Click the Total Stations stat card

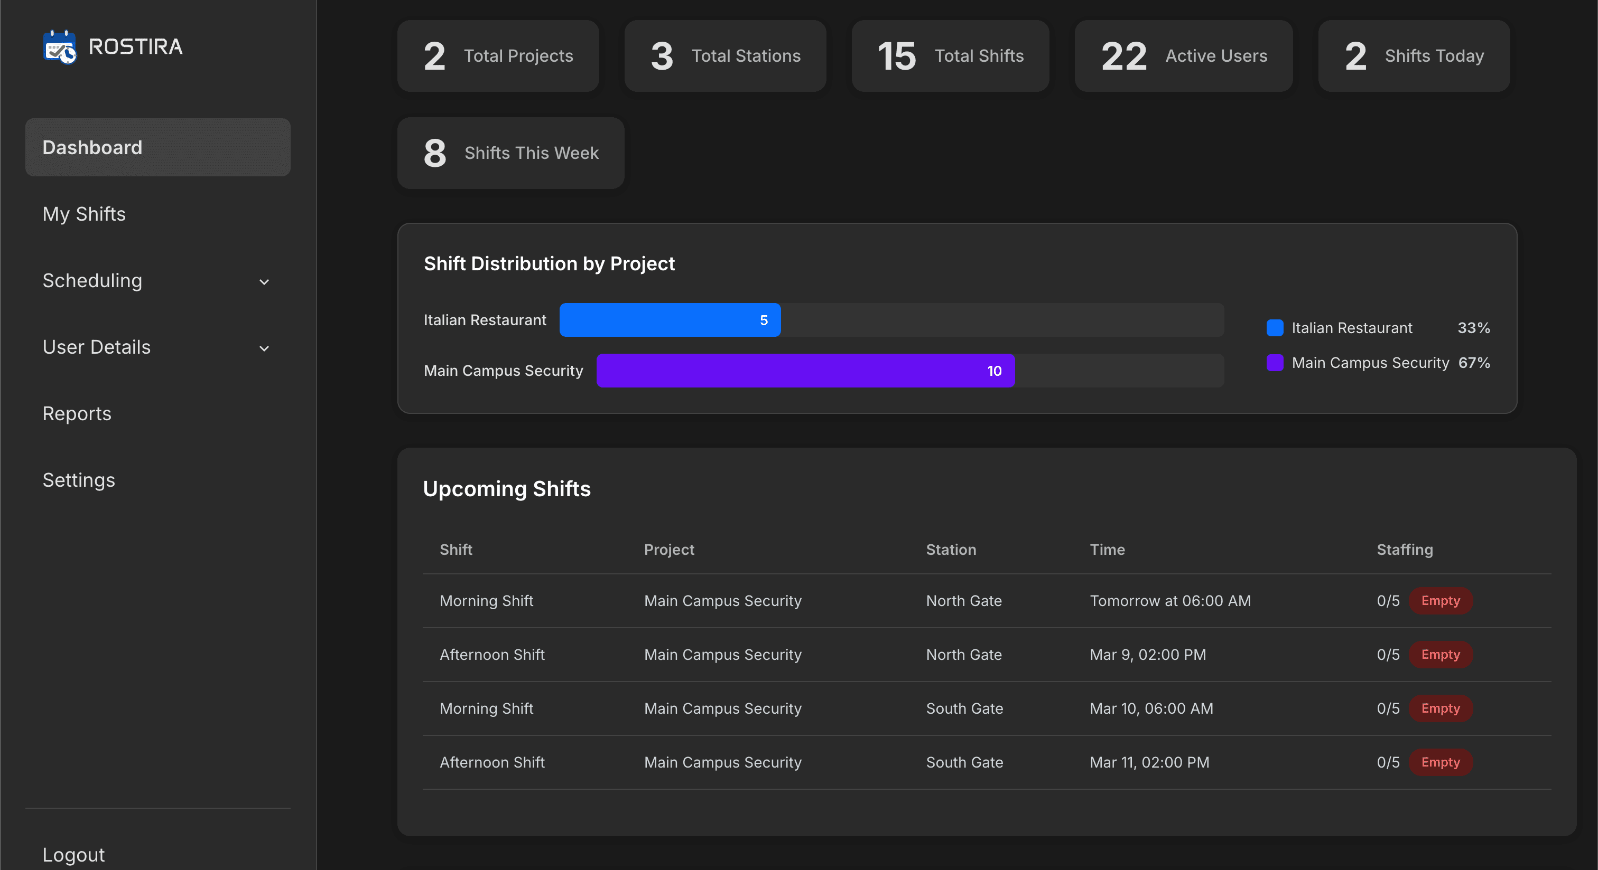(x=724, y=56)
